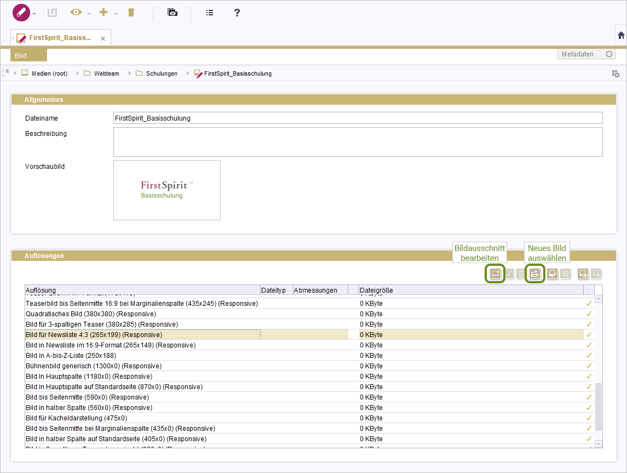Screen dimensions: 627x473
Task: Open help with the question mark icon
Action: click(237, 13)
